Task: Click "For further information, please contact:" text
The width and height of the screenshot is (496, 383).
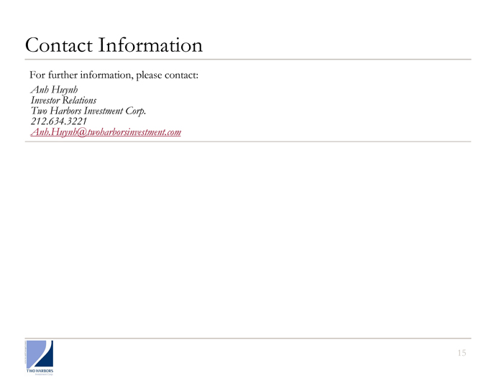Action: click(114, 75)
